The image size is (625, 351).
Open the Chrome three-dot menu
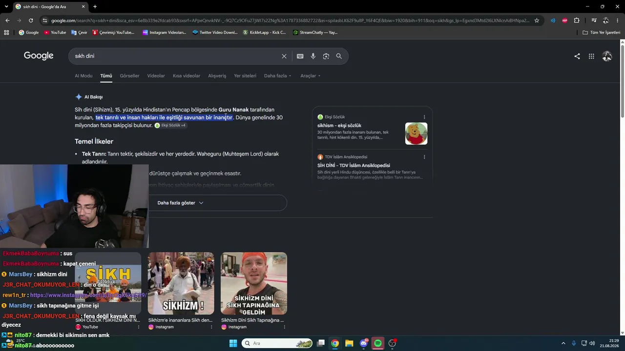pyautogui.click(x=618, y=20)
